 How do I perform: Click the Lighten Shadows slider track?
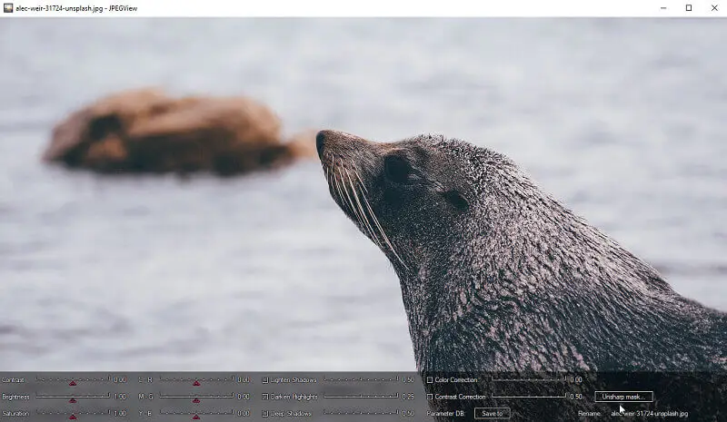(x=360, y=379)
